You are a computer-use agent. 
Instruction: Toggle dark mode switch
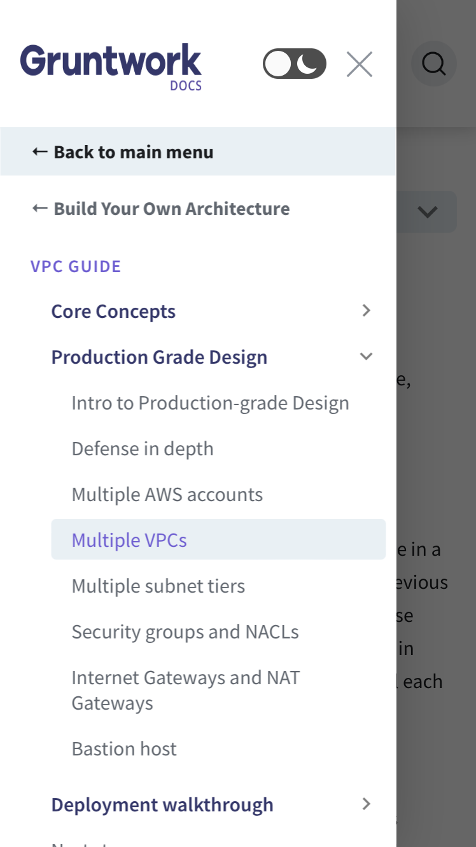click(x=295, y=64)
